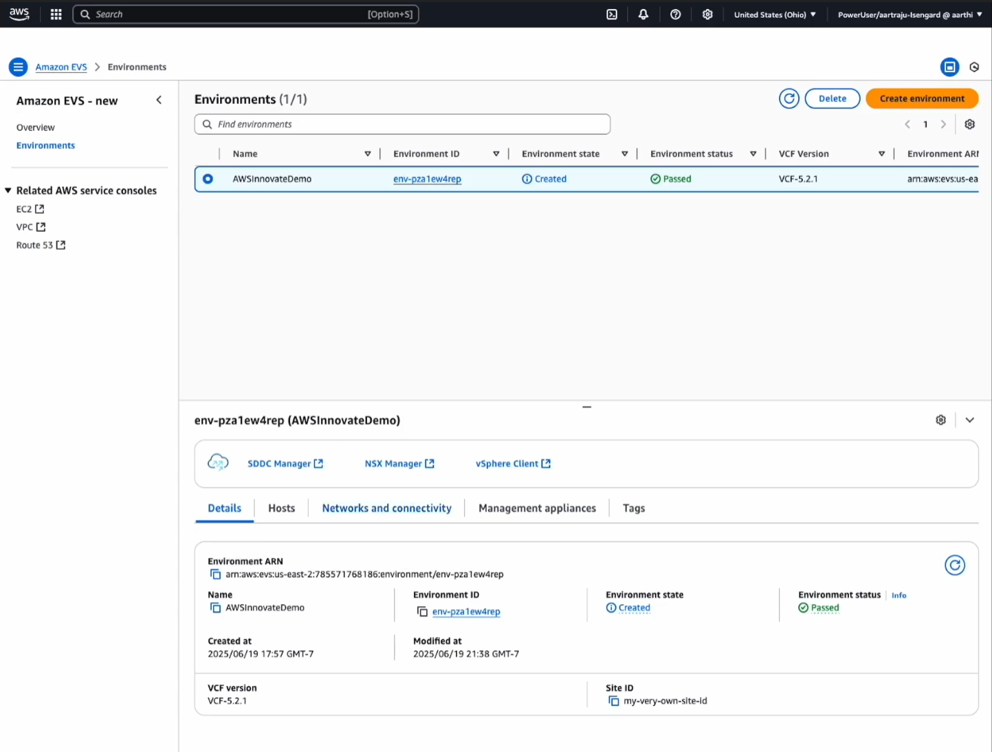Switch to the Details tab

225,508
